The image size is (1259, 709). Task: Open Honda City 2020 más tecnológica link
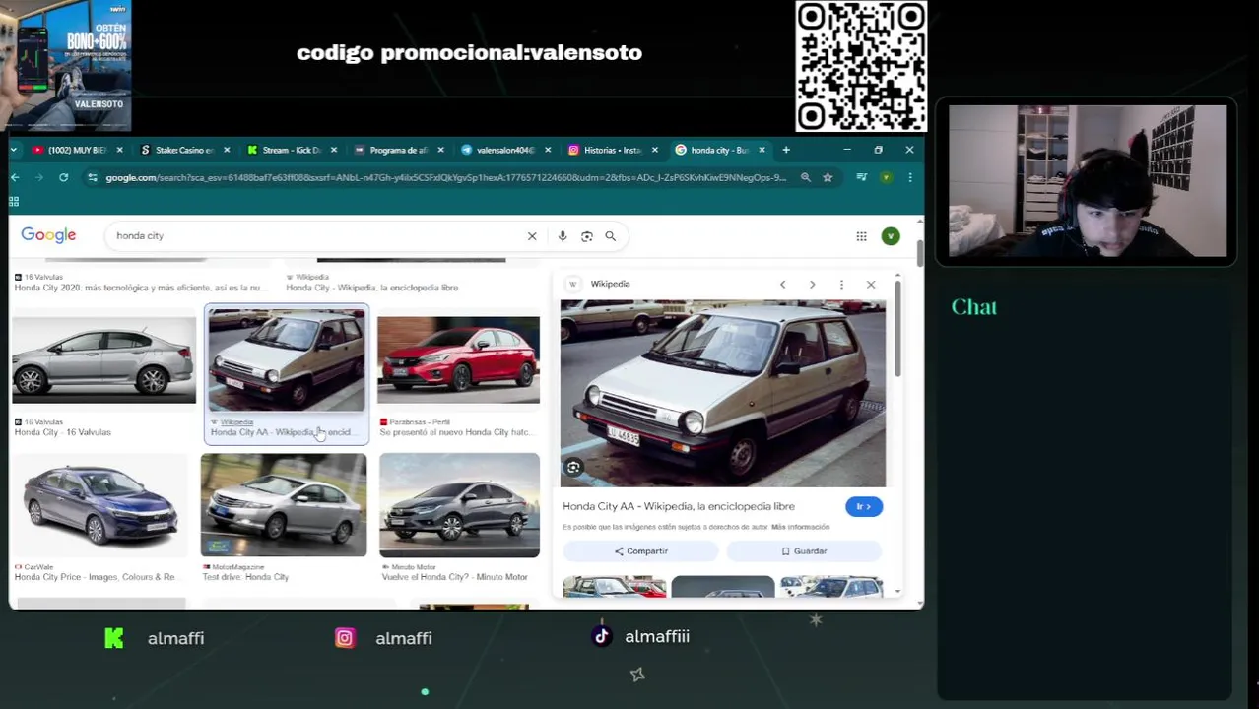tap(140, 288)
